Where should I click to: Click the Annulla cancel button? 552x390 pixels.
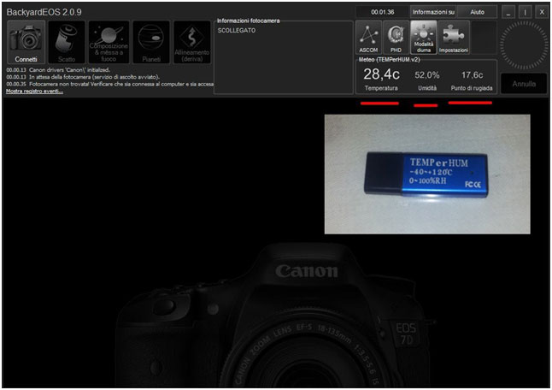click(524, 84)
